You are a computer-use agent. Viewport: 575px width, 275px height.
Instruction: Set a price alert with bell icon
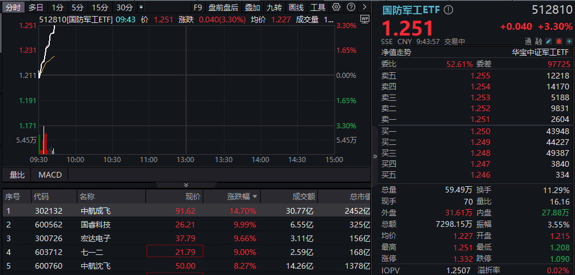tap(559, 41)
